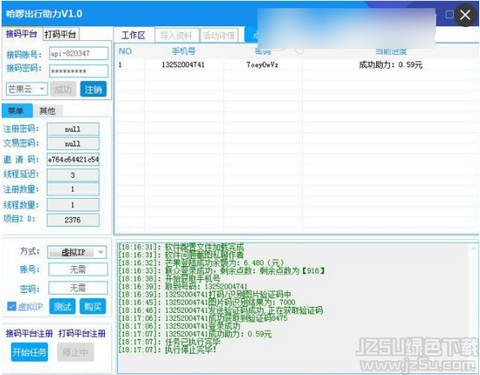Click log line 开始获取手机号

point(169,279)
